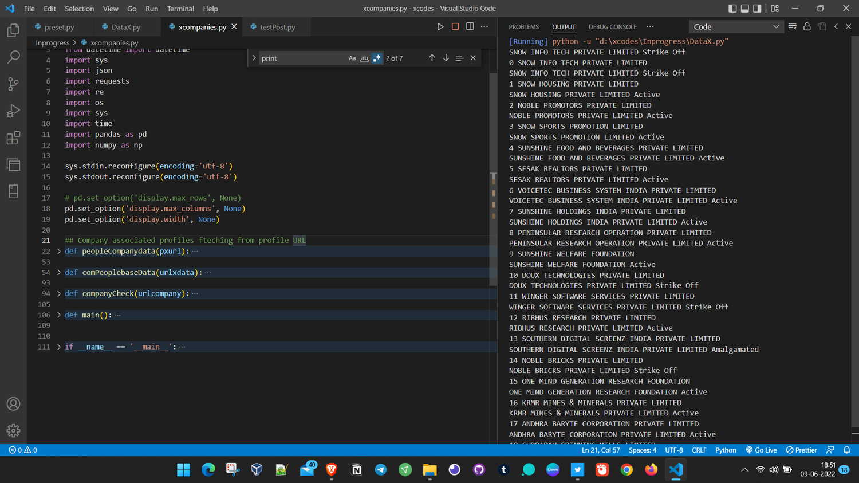
Task: Close the xcompanies.py tab
Action: point(234,27)
